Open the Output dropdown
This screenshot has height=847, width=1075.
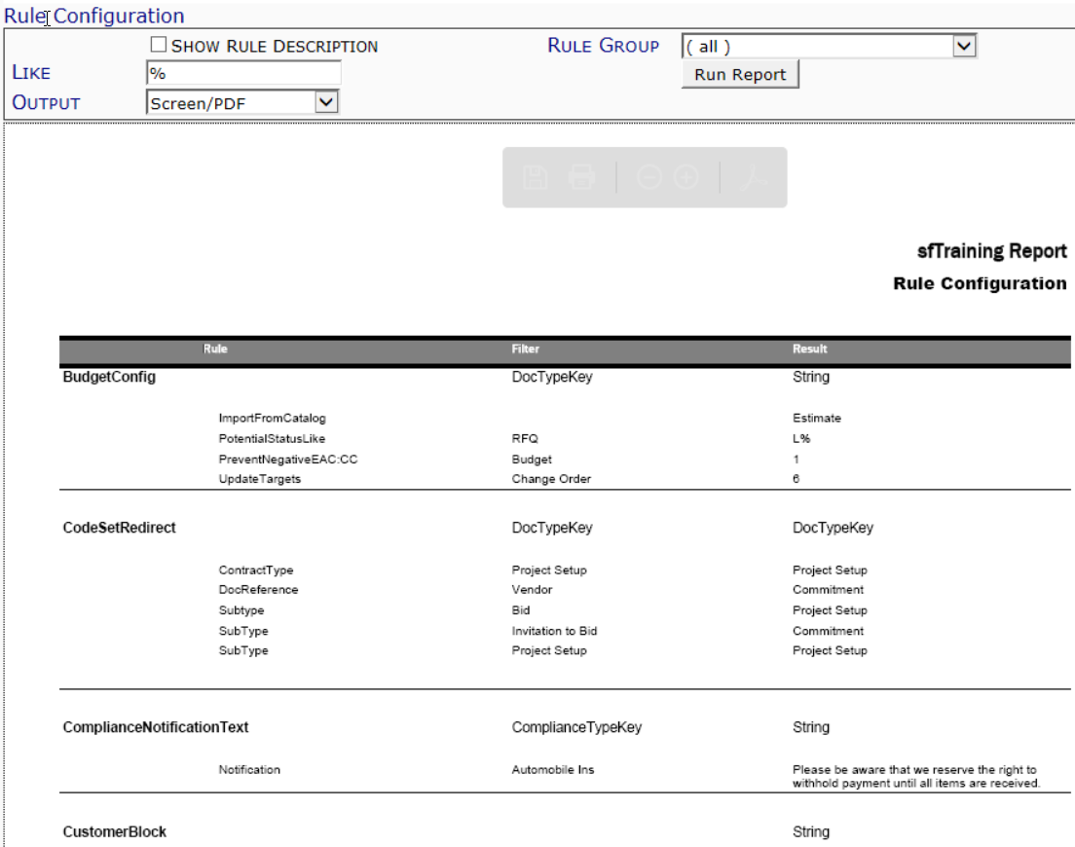coord(242,103)
